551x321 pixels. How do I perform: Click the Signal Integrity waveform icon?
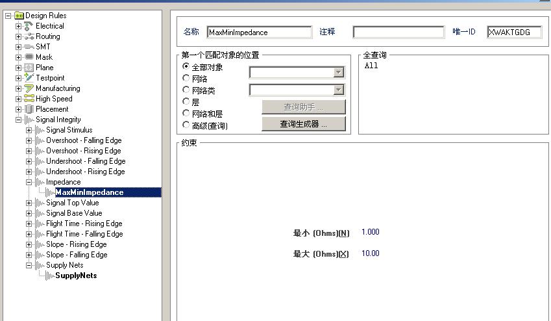pos(29,120)
